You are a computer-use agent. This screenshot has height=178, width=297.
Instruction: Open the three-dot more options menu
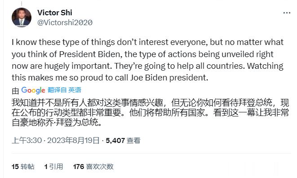[287, 13]
